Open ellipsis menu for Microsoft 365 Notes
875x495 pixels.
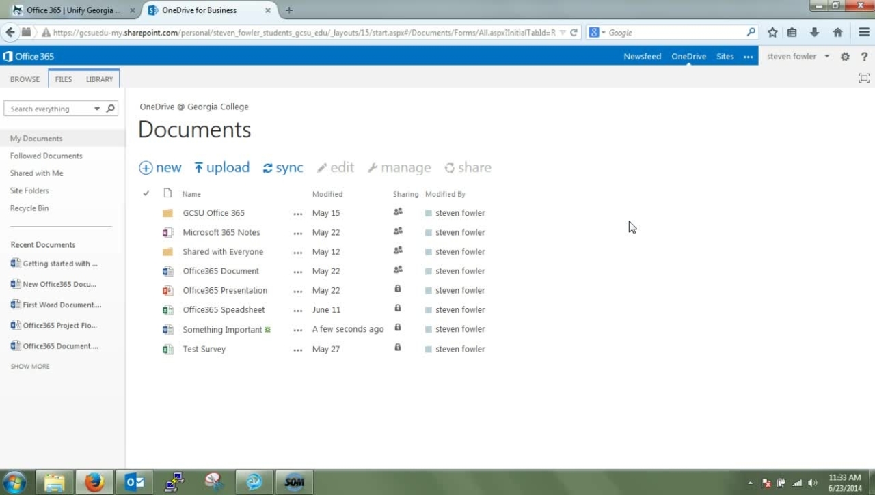298,233
